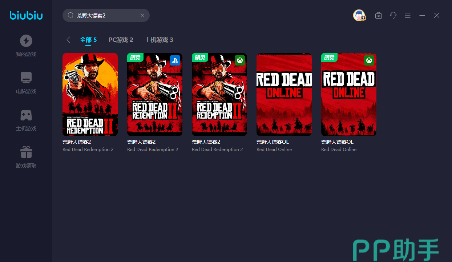Image resolution: width=452 pixels, height=262 pixels.
Task: Clear search text with X icon
Action: 142,15
